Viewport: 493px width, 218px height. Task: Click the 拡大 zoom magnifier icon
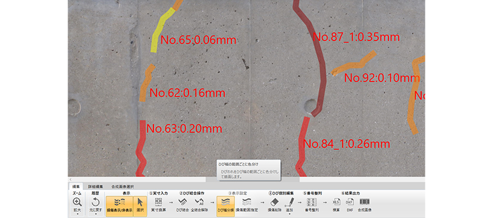pos(77,202)
